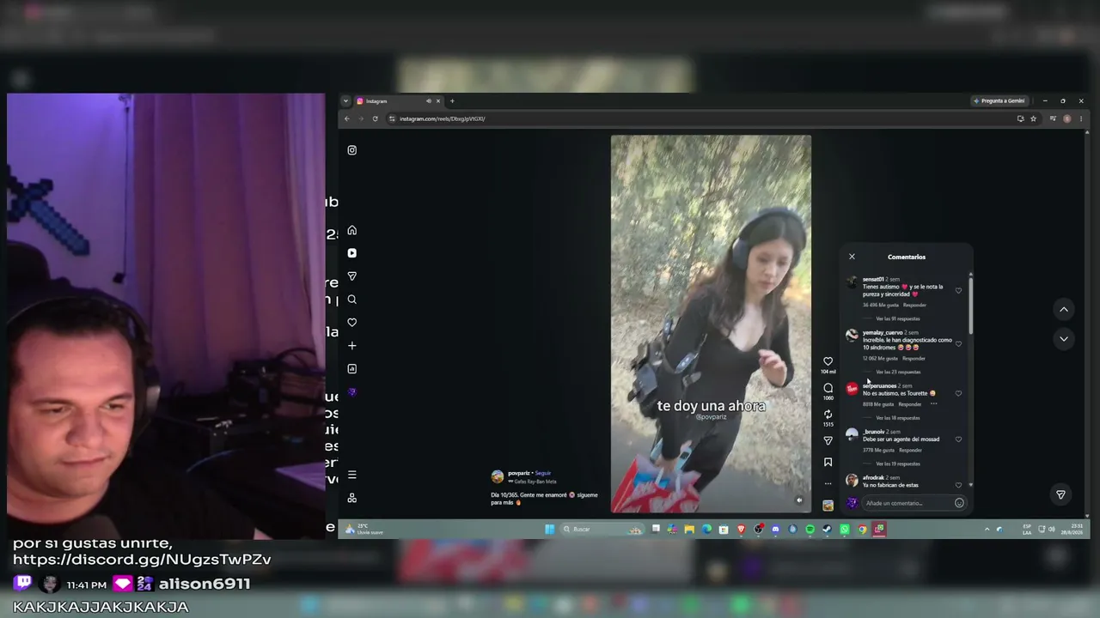Click the comments panel scrollbar
The width and height of the screenshot is (1100, 618).
971,305
